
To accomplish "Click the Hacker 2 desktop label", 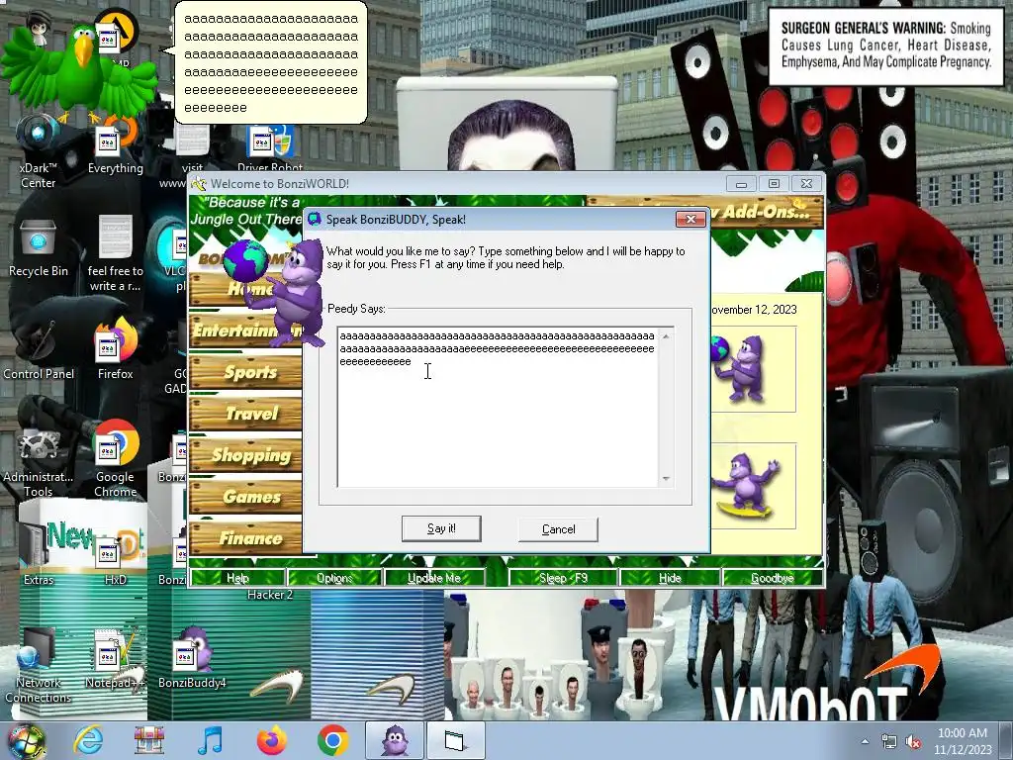I will 269,595.
